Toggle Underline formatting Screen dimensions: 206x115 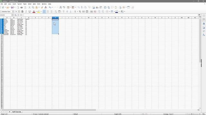[30, 11]
